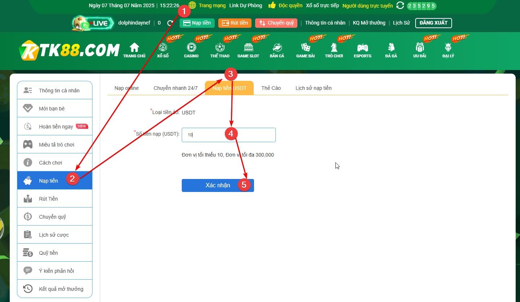
Task: Click ĐĂNG XUẤT logout button
Action: point(434,23)
